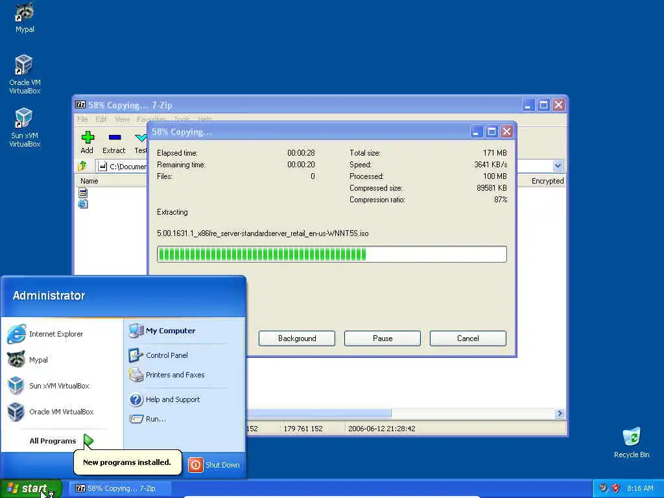Open the Recycle Bin

coord(632,443)
